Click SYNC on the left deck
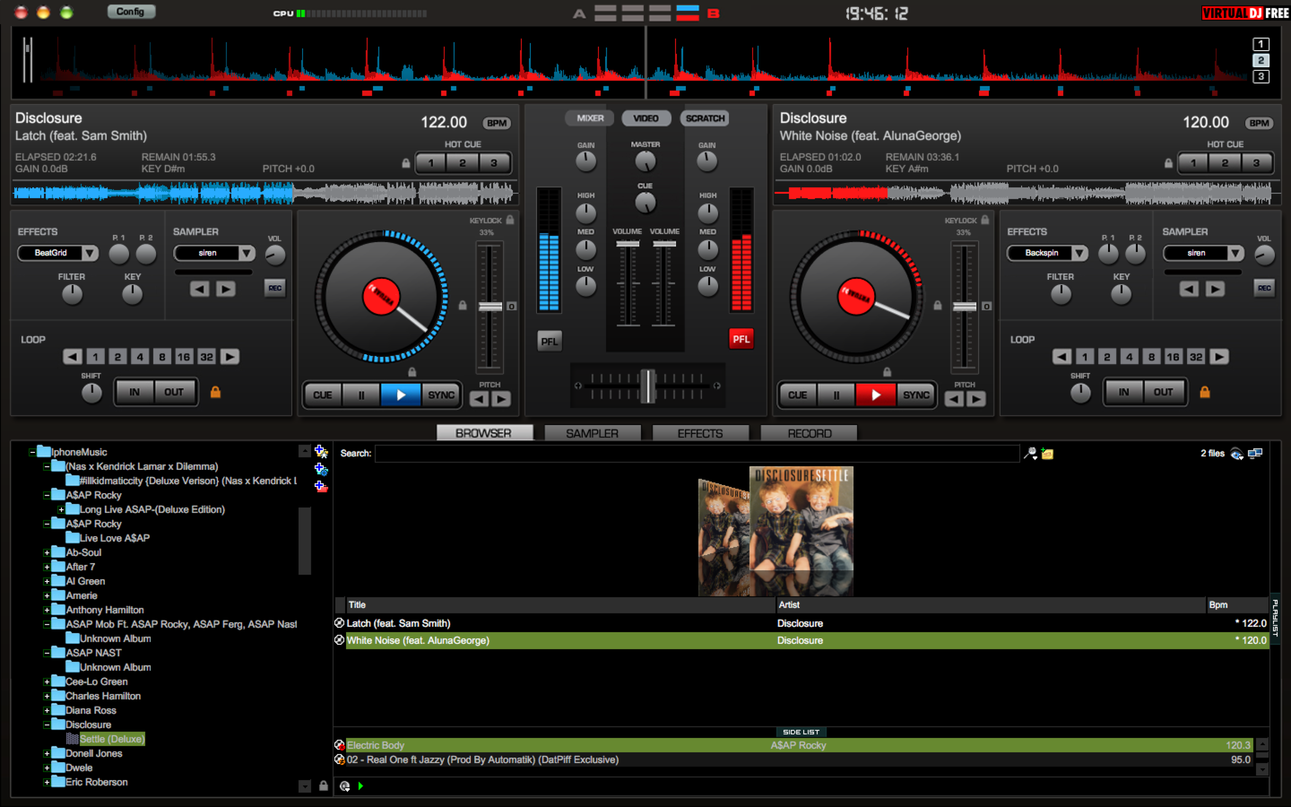This screenshot has height=807, width=1291. click(441, 395)
